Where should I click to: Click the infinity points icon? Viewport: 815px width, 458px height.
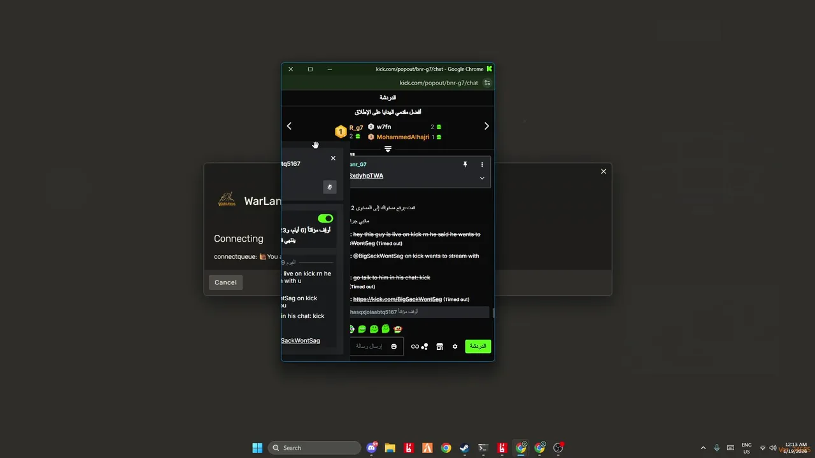pyautogui.click(x=415, y=346)
